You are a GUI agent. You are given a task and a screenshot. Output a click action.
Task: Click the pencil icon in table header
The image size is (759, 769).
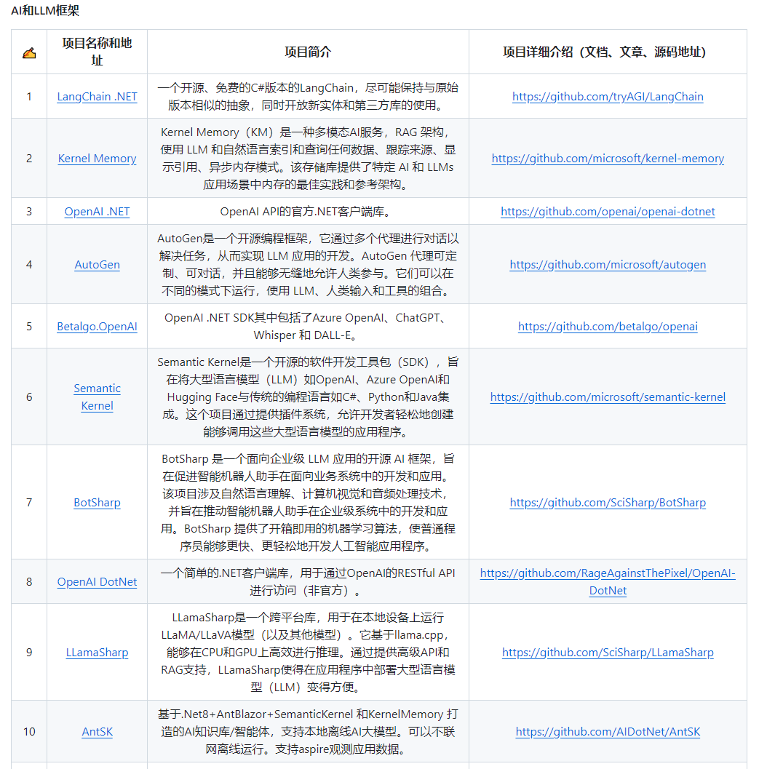29,52
